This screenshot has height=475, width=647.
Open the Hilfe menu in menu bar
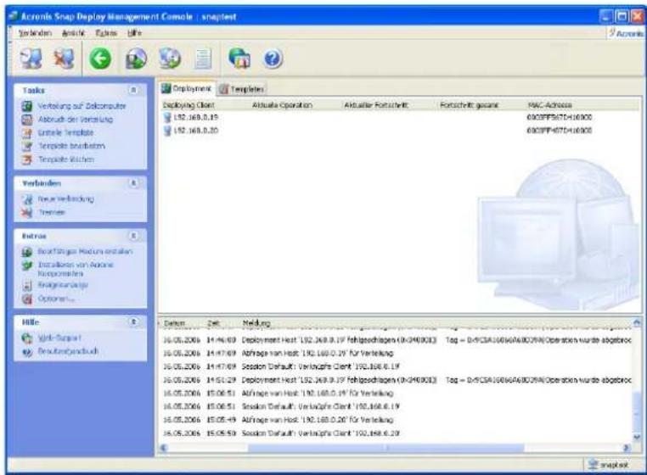(134, 33)
